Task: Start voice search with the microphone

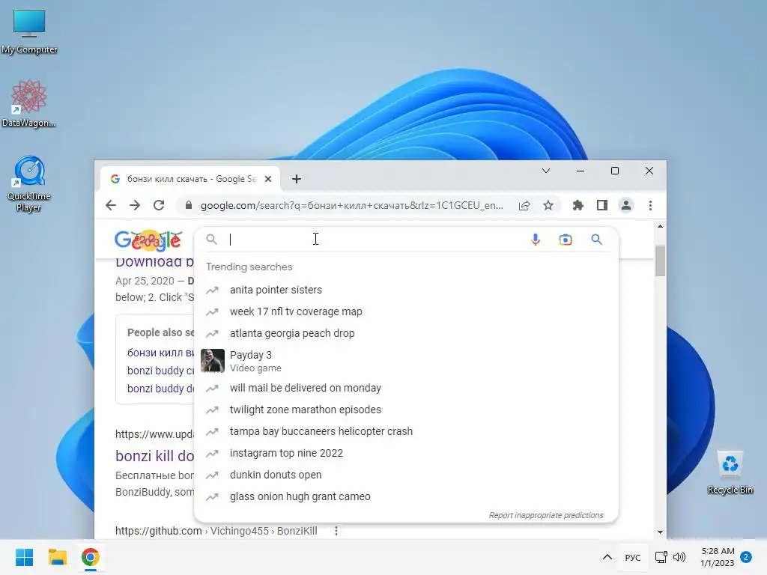Action: (x=536, y=240)
